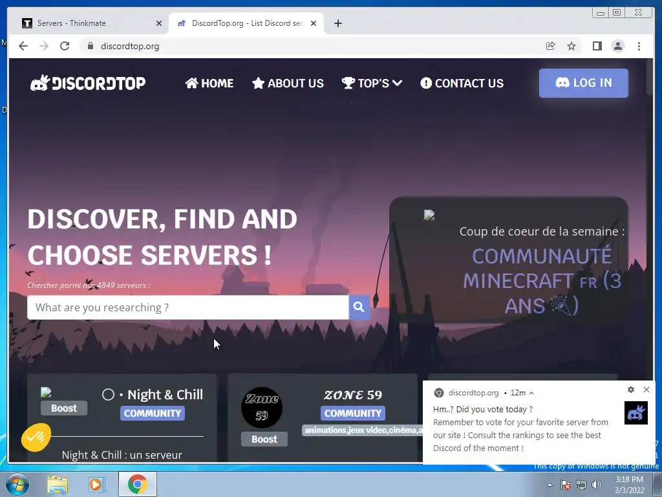Open notification settings gear
The height and width of the screenshot is (497, 662).
click(x=631, y=390)
